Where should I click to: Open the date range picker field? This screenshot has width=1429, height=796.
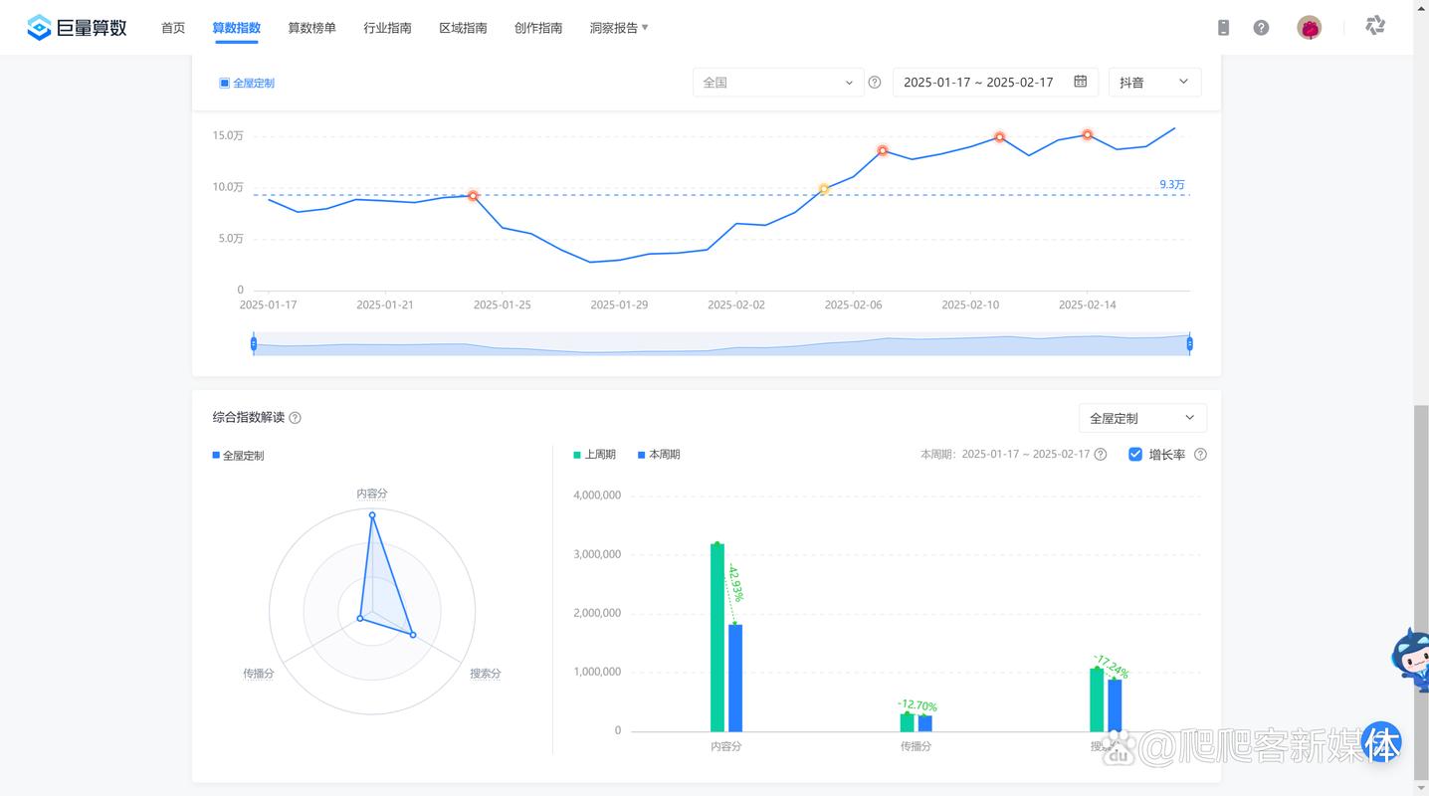[994, 83]
